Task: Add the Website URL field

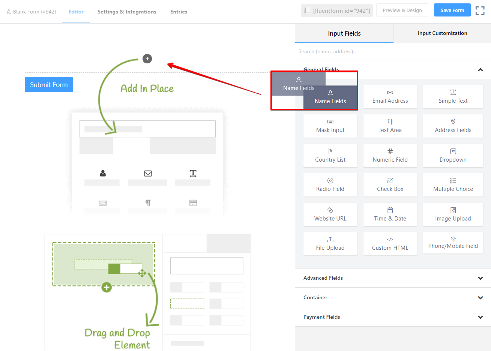Action: (330, 214)
